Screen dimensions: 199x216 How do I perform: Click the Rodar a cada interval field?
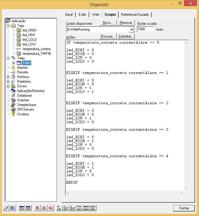(x=145, y=29)
